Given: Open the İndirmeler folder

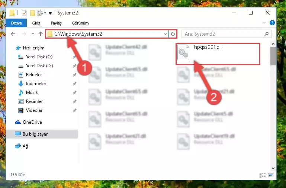Looking at the screenshot, I should pos(32,84).
